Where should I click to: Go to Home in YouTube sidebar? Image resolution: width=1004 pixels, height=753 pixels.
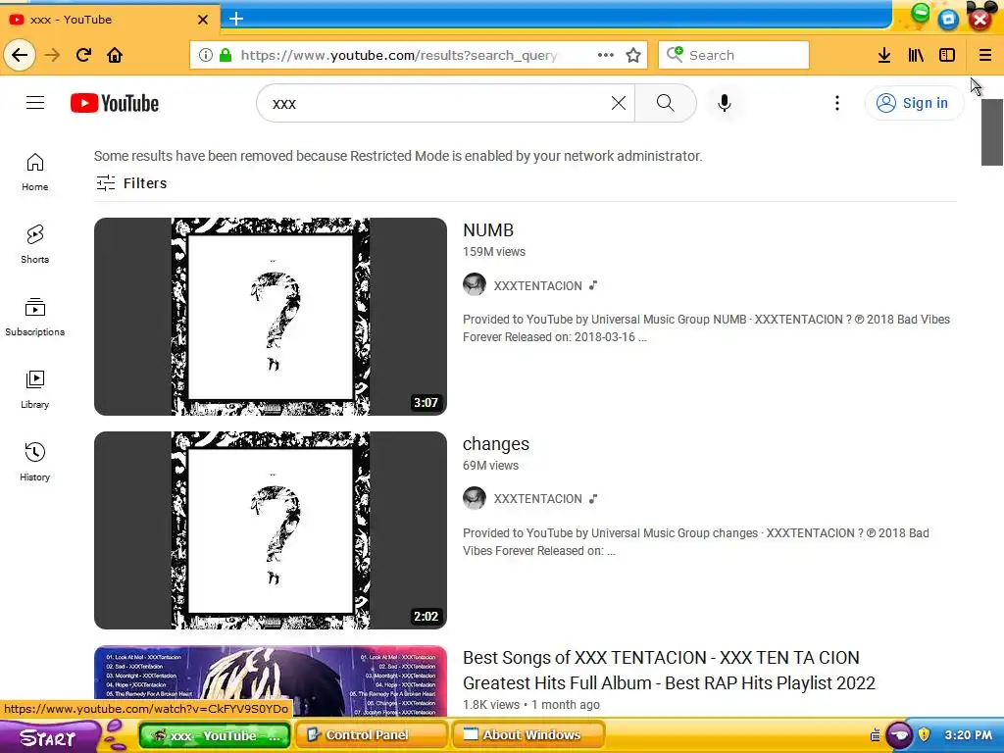click(x=34, y=173)
